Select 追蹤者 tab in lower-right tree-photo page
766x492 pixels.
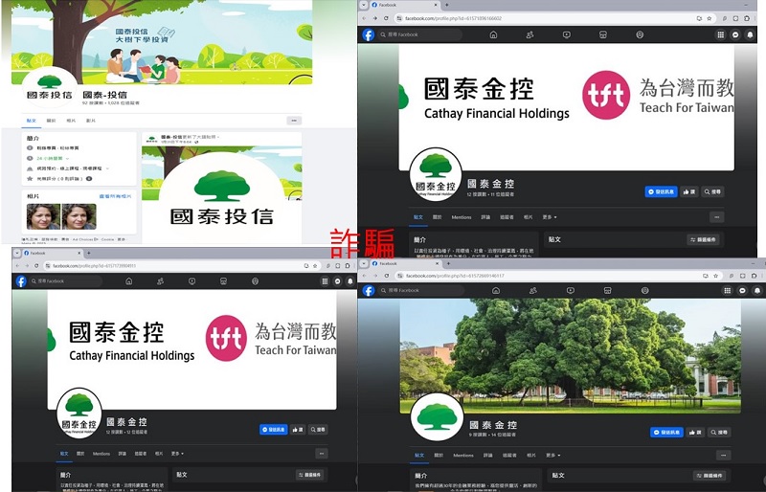point(509,455)
